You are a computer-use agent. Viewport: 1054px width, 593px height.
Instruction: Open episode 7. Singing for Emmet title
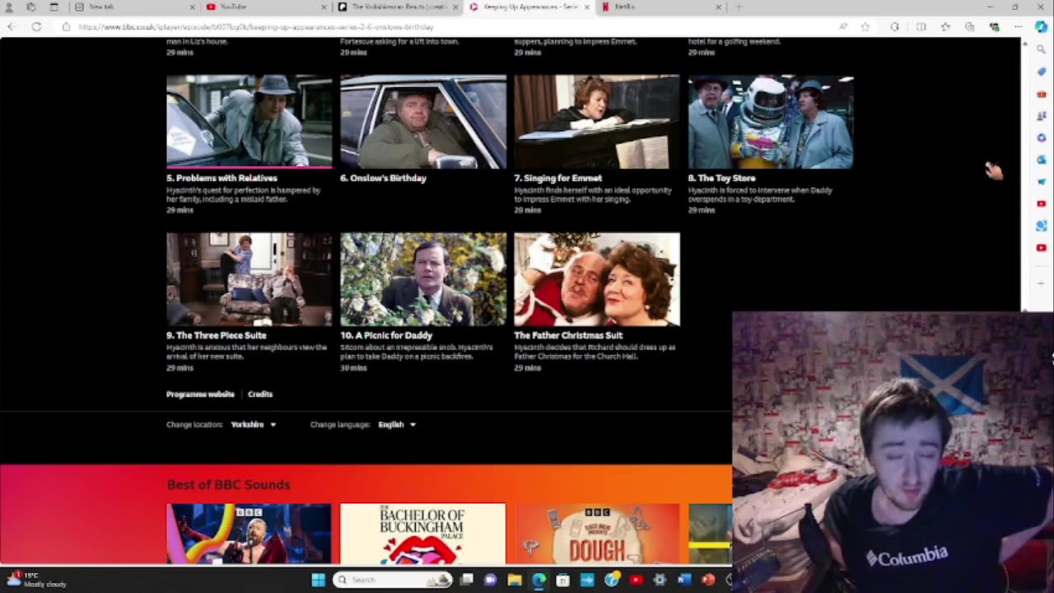pyautogui.click(x=558, y=178)
